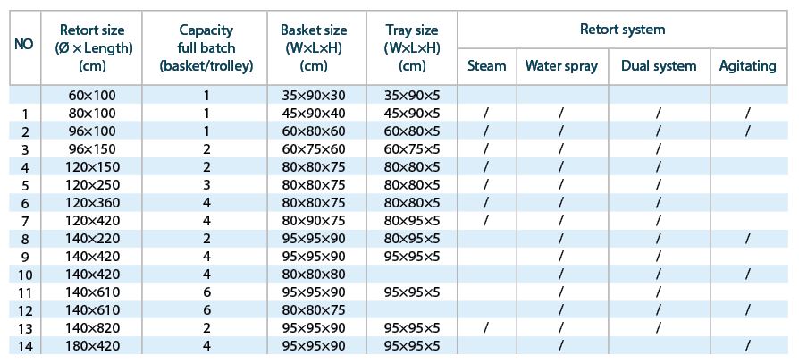Click the Dual system column header

(x=659, y=66)
